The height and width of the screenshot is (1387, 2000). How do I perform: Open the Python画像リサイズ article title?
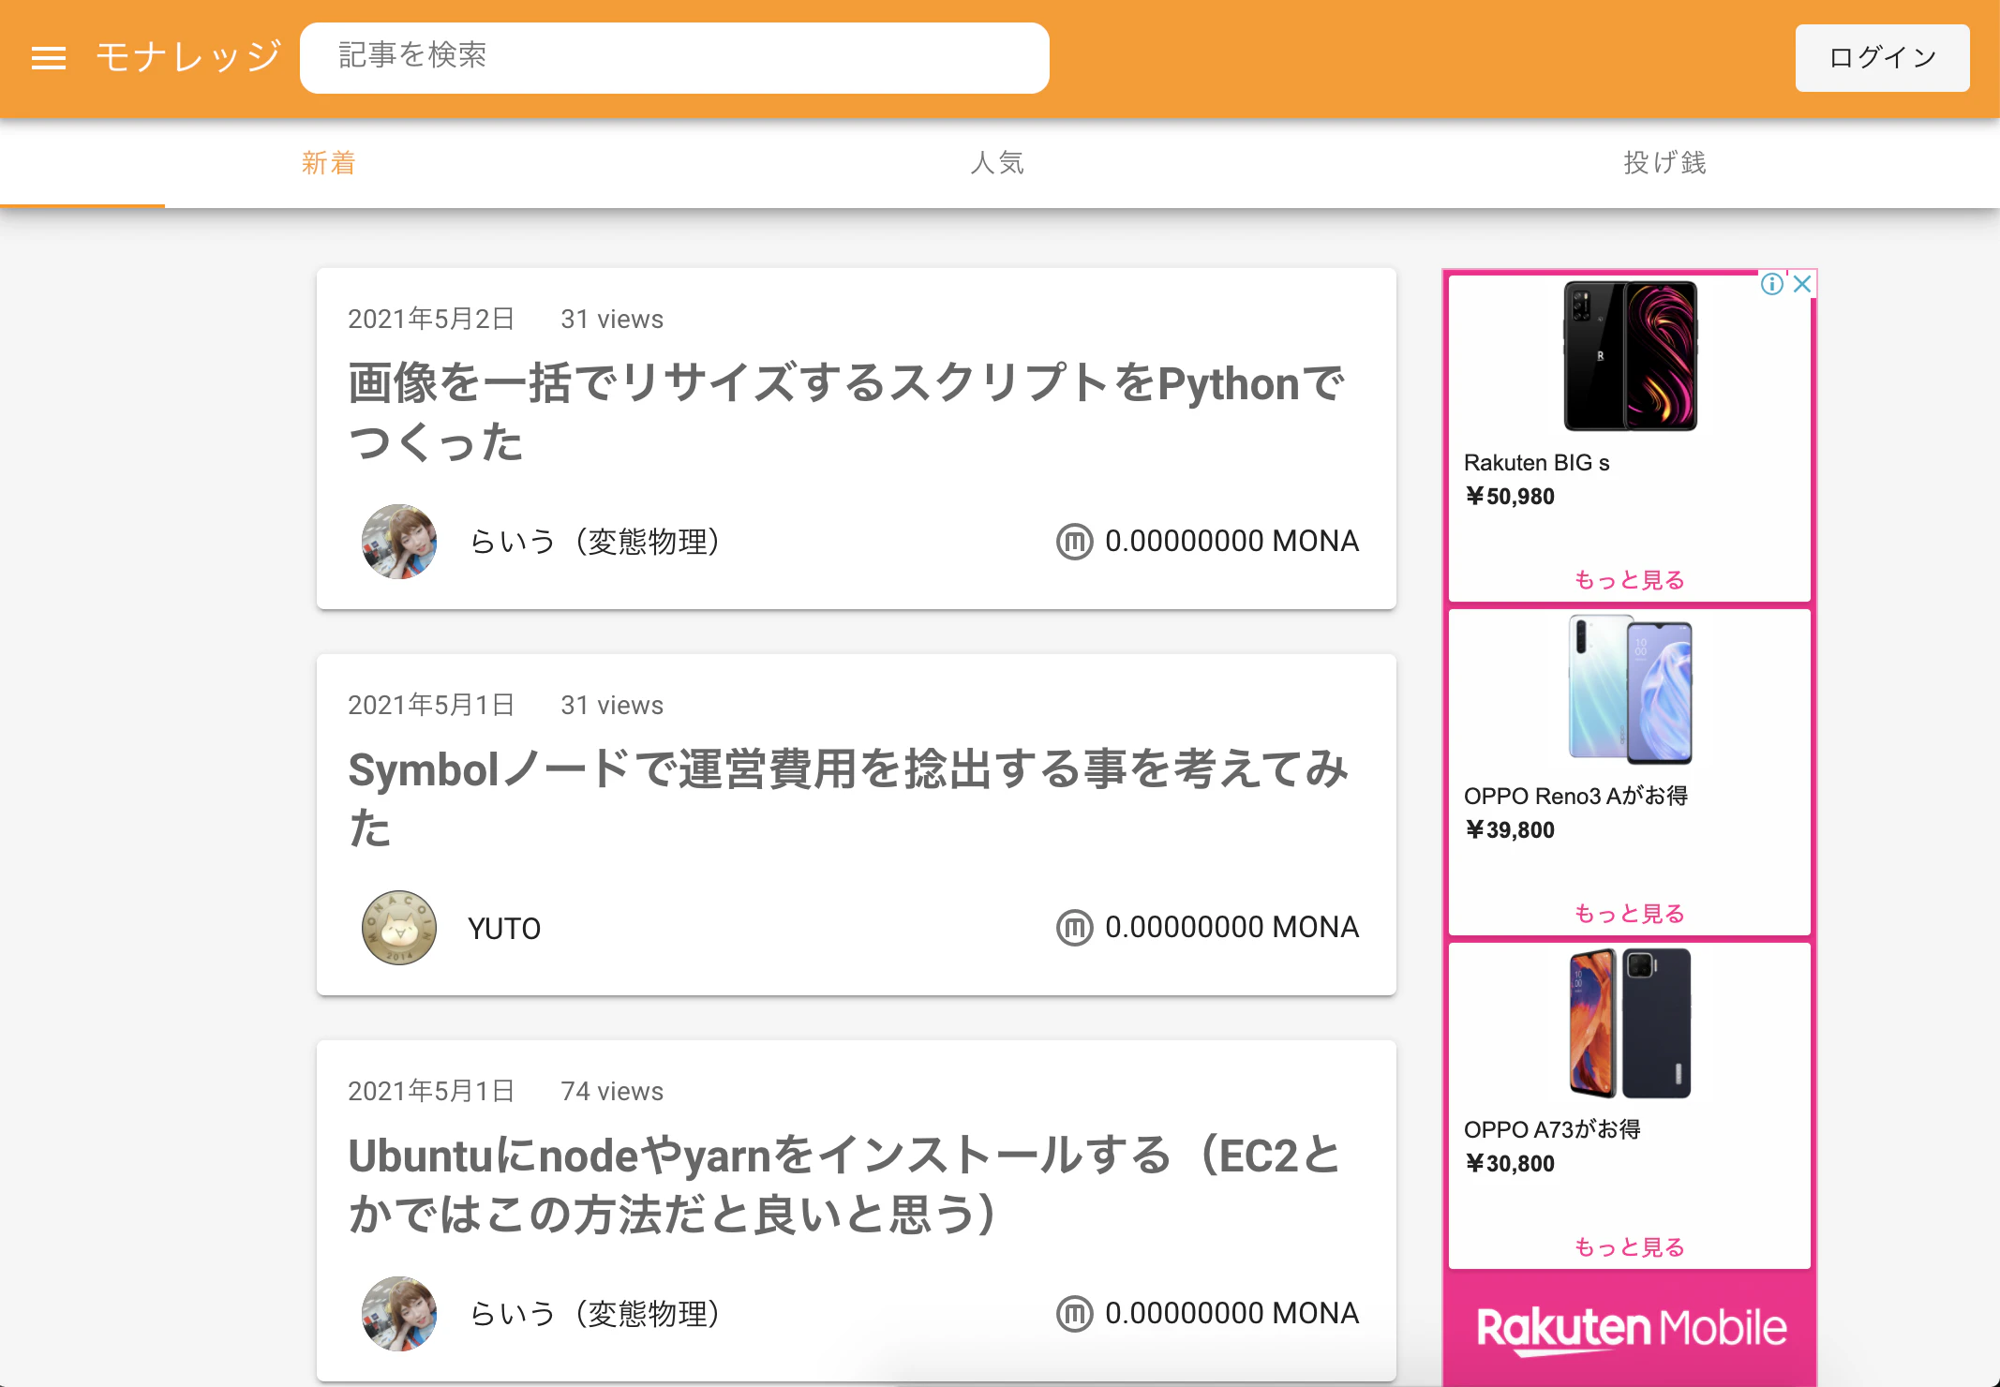[846, 412]
